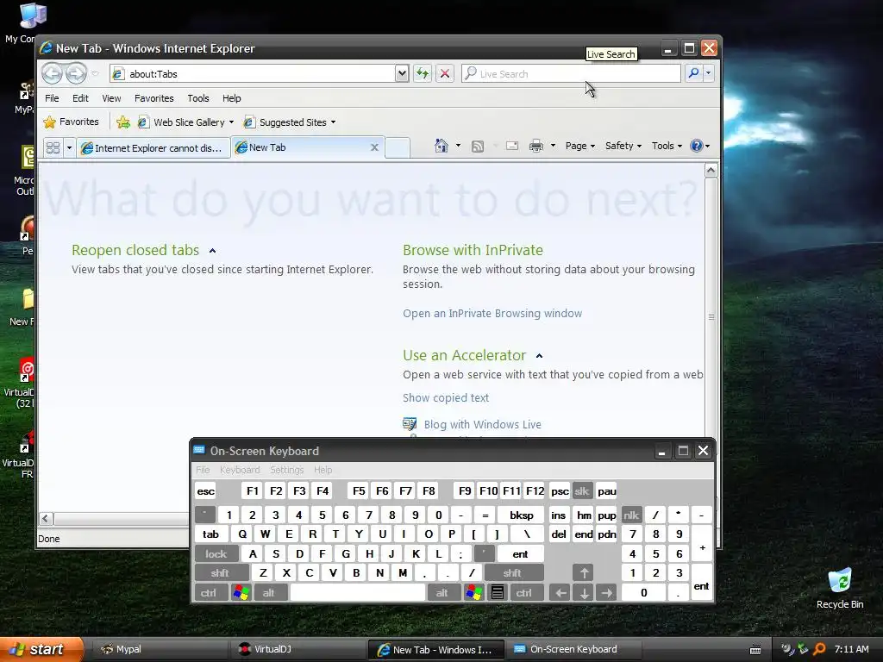Open the search provider dropdown arrow
The width and height of the screenshot is (883, 662).
click(709, 73)
